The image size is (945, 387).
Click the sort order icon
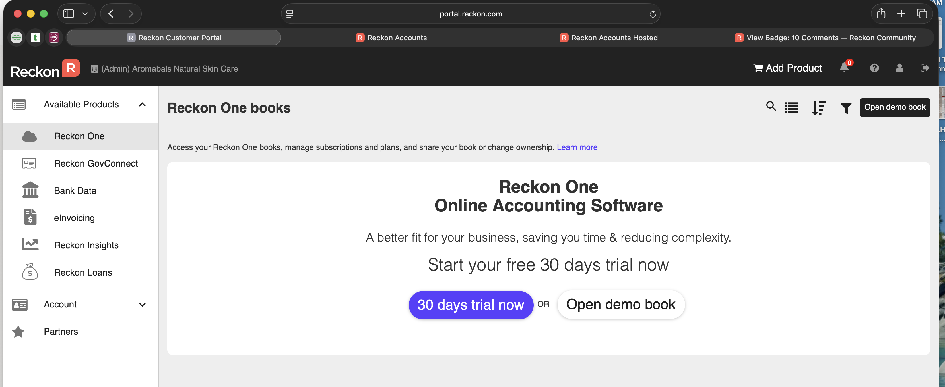tap(819, 108)
